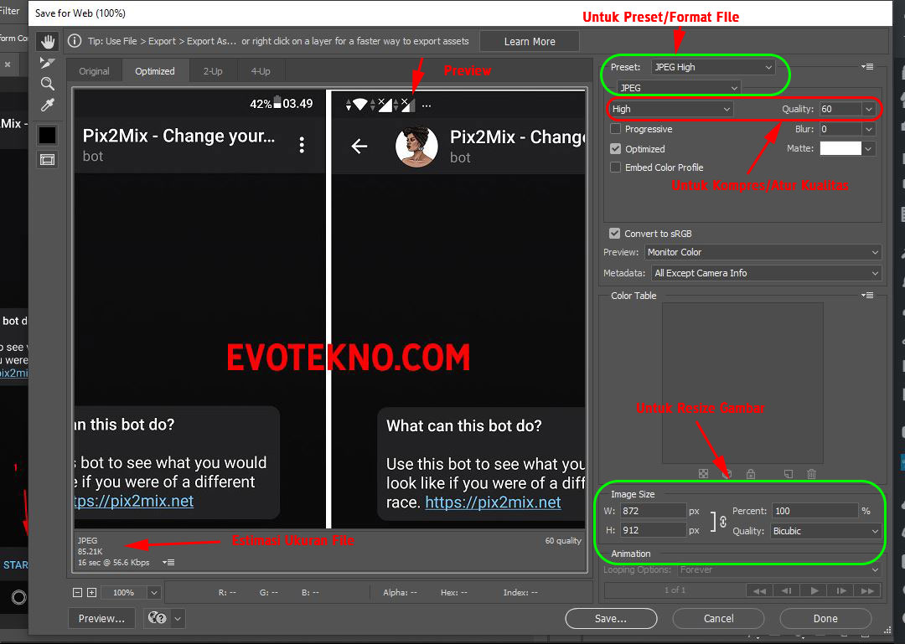Select the Eyedropper tool
The height and width of the screenshot is (644, 905).
coord(48,105)
